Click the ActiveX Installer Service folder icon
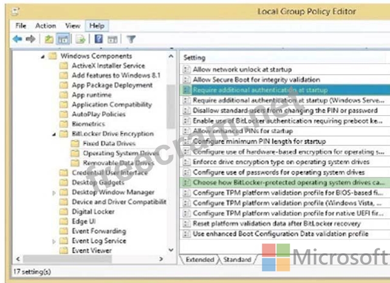Image resolution: width=390 pixels, height=283 pixels. [64, 65]
